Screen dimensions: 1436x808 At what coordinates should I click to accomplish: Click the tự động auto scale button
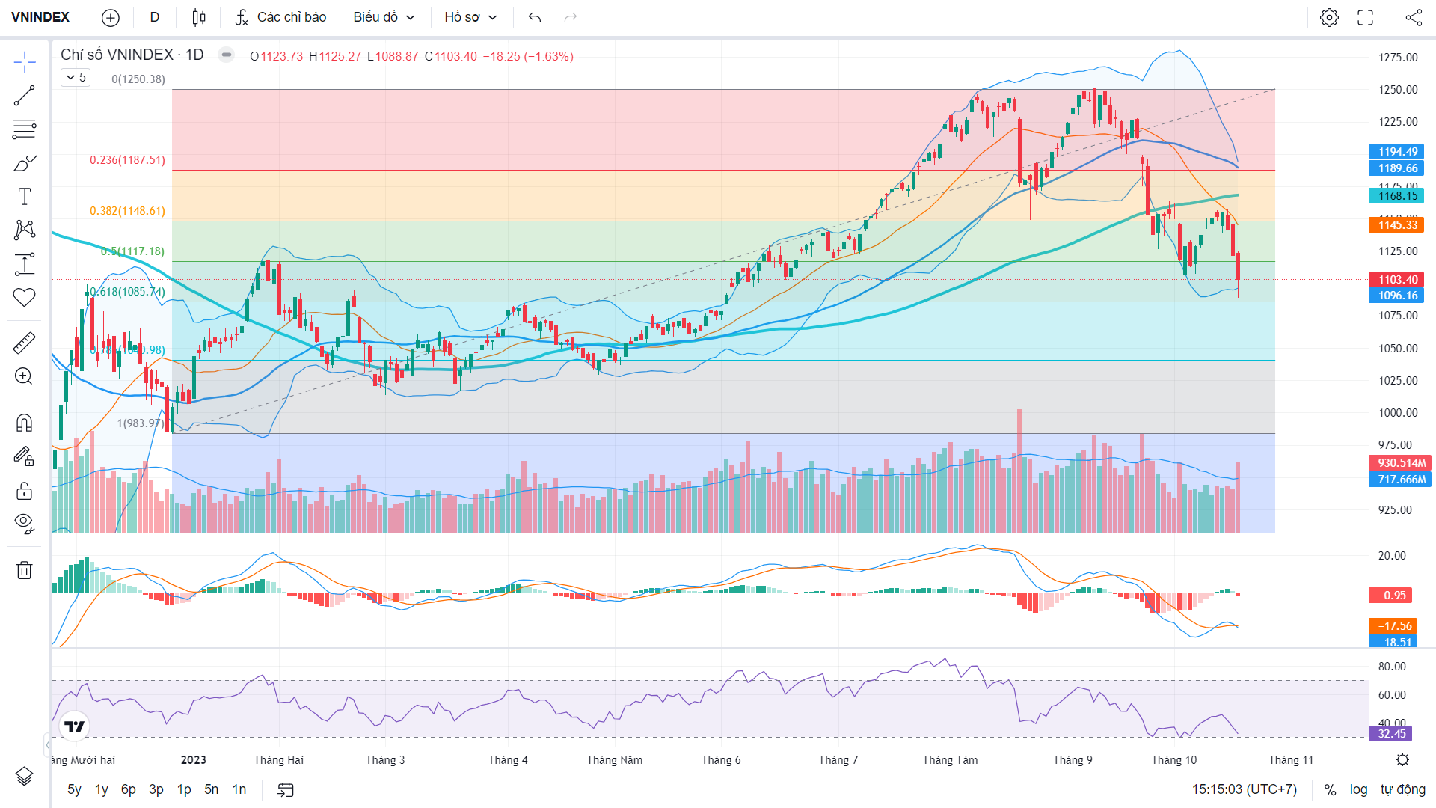[1403, 789]
